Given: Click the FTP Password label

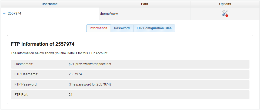Looking at the screenshot, I should (x=26, y=84).
